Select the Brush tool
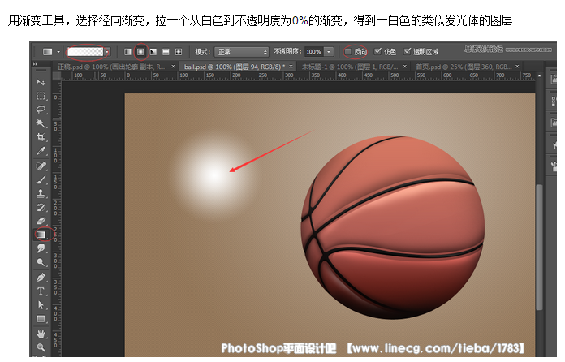The width and height of the screenshot is (565, 362). tap(41, 179)
